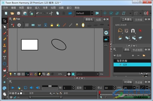
Task: Click the yellow lock icon in view toolbar
Action: pyautogui.click(x=52, y=25)
